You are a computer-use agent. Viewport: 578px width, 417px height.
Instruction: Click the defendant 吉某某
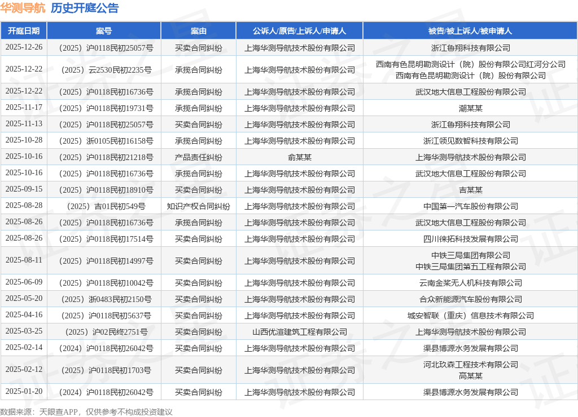pos(471,190)
